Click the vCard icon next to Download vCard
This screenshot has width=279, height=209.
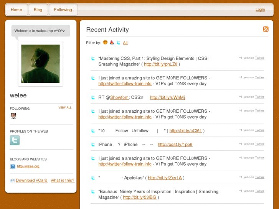[x=12, y=181]
